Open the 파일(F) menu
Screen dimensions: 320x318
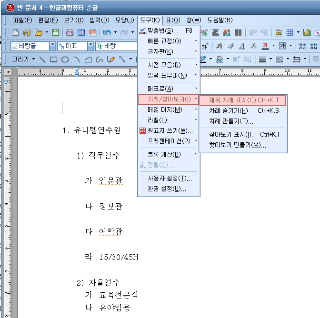pyautogui.click(x=22, y=20)
